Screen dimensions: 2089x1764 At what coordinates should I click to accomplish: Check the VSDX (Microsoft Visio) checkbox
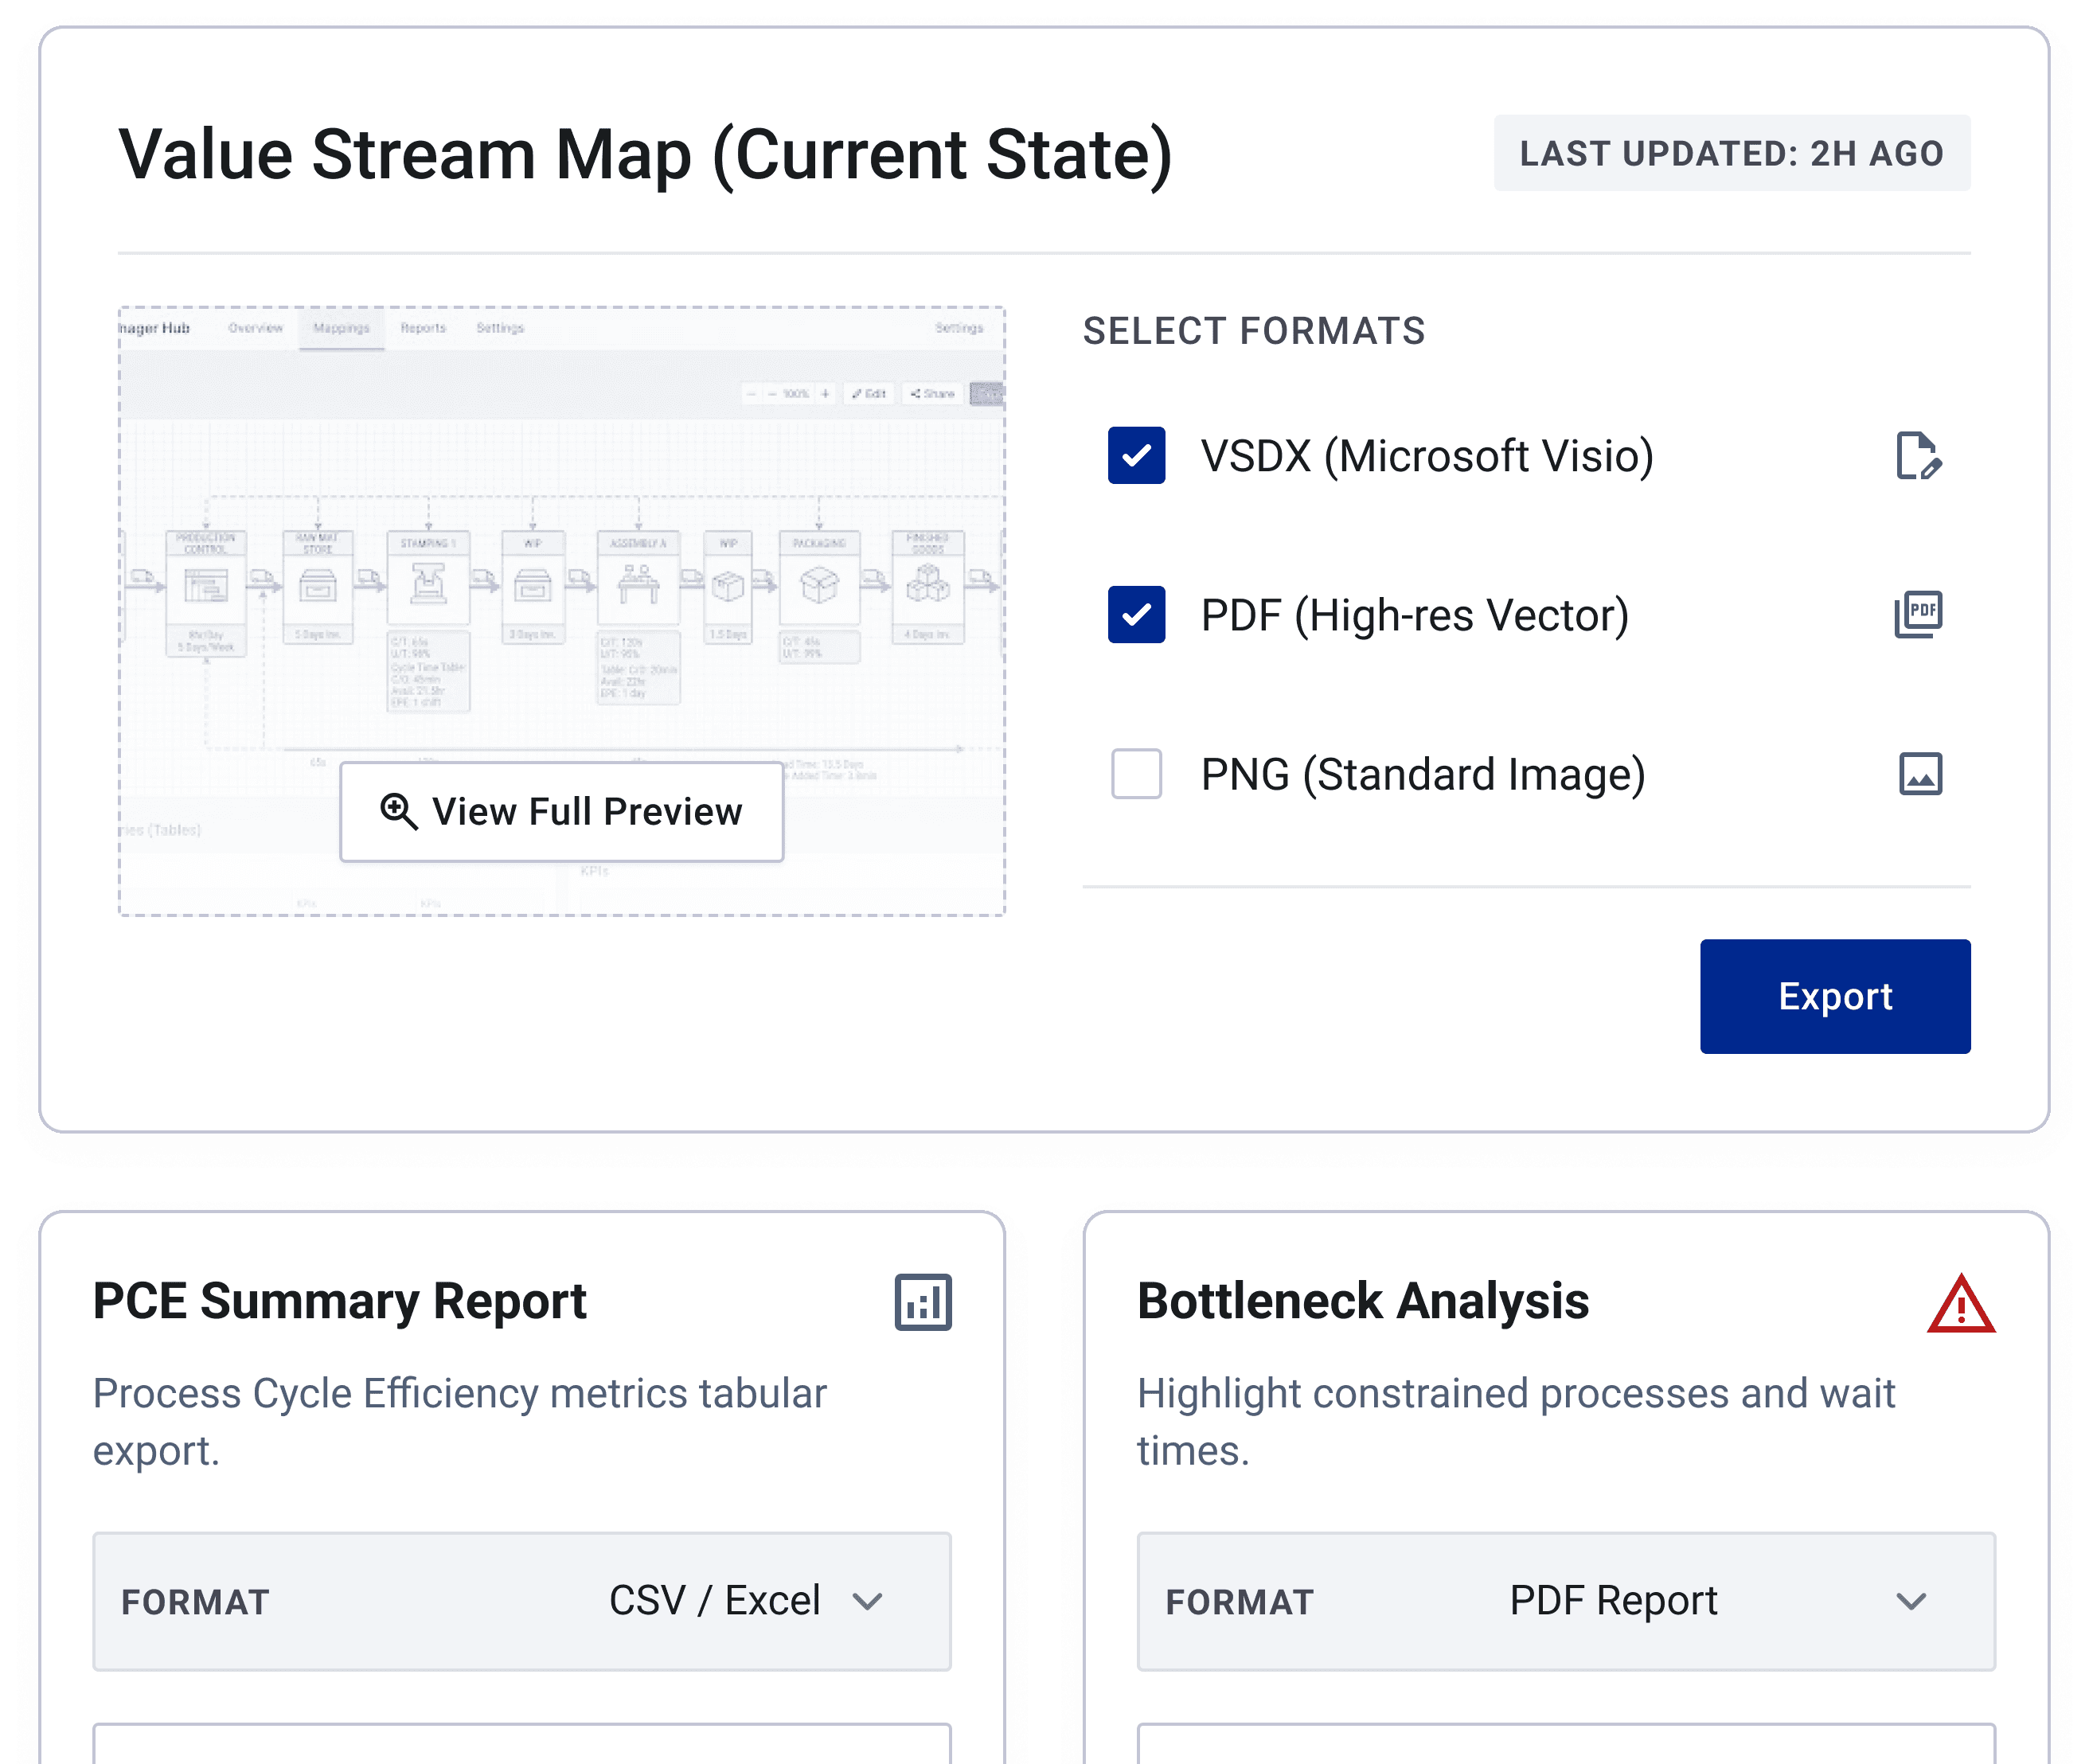1136,456
